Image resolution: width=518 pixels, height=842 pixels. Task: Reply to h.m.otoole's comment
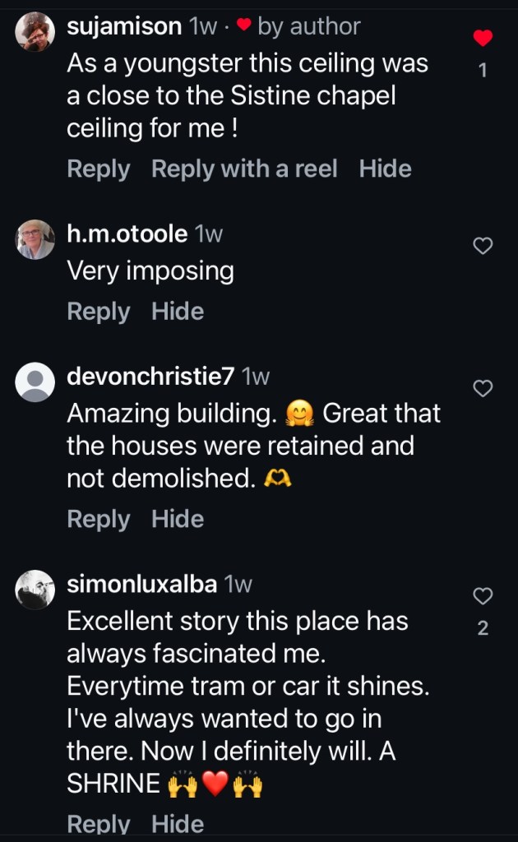pos(98,312)
